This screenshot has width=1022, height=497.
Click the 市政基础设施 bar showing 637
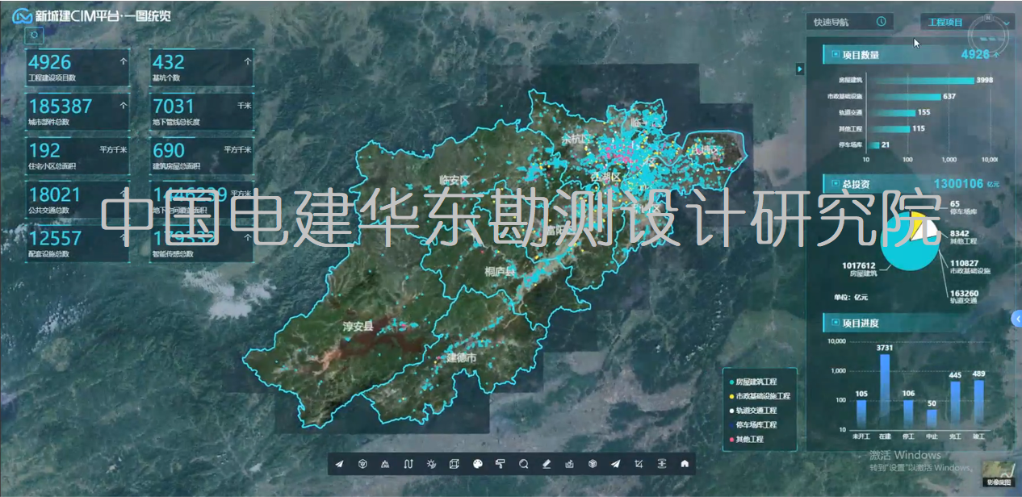903,96
